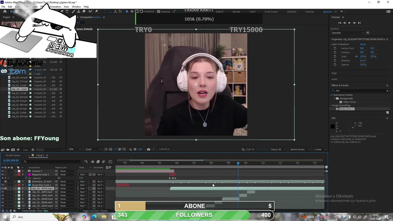Open the Spacebar shortcut dropdown
393x221 pixels.
(347, 33)
